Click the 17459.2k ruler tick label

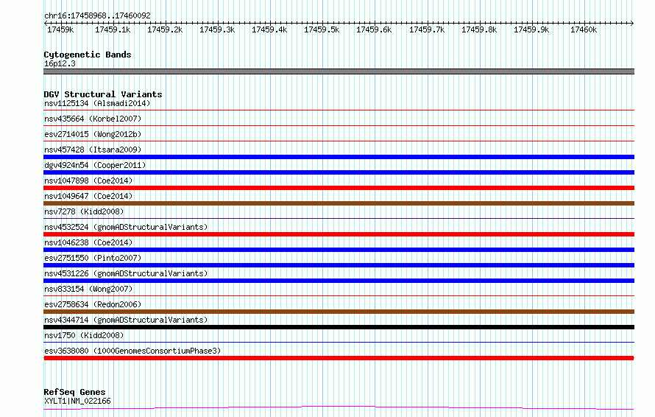coord(165,29)
